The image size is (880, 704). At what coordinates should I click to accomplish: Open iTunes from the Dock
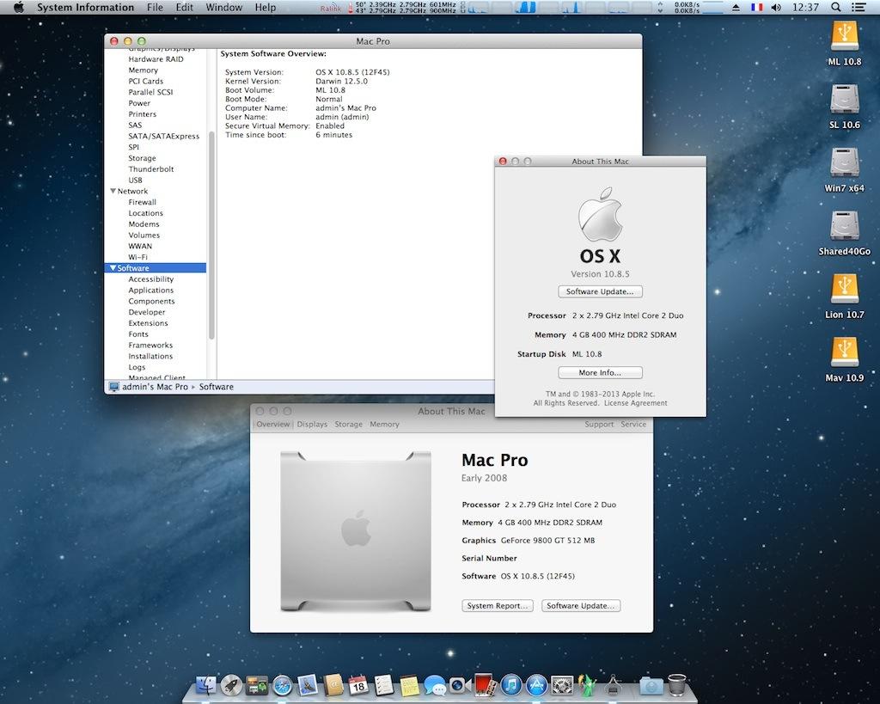510,685
